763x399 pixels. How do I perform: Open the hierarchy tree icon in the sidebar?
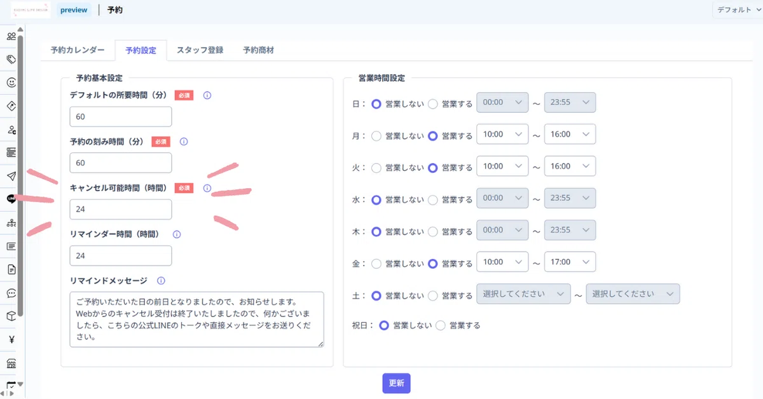tap(11, 222)
